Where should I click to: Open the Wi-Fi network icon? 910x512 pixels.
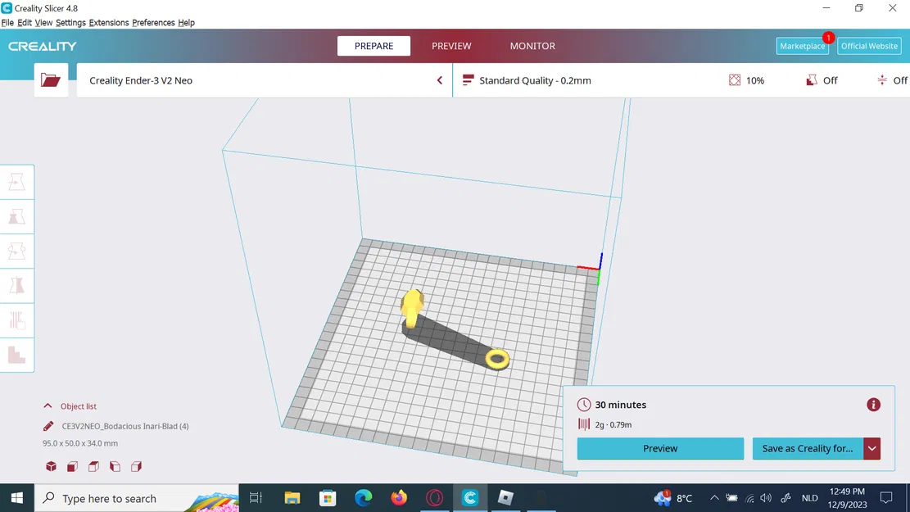click(x=749, y=498)
